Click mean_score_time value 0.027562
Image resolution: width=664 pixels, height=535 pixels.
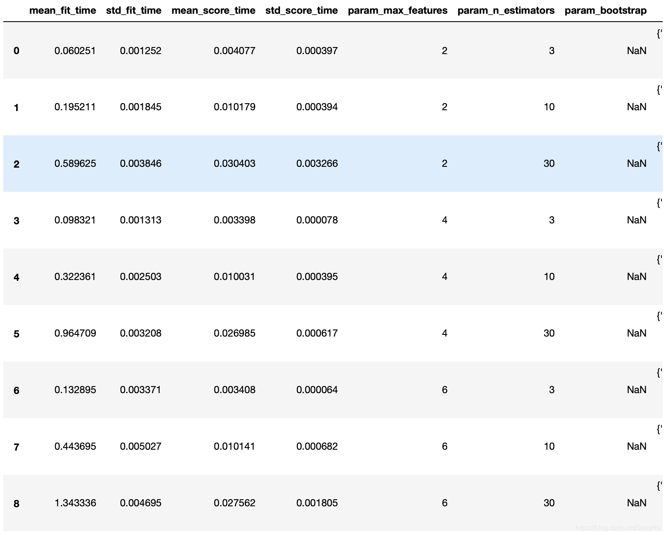click(235, 503)
